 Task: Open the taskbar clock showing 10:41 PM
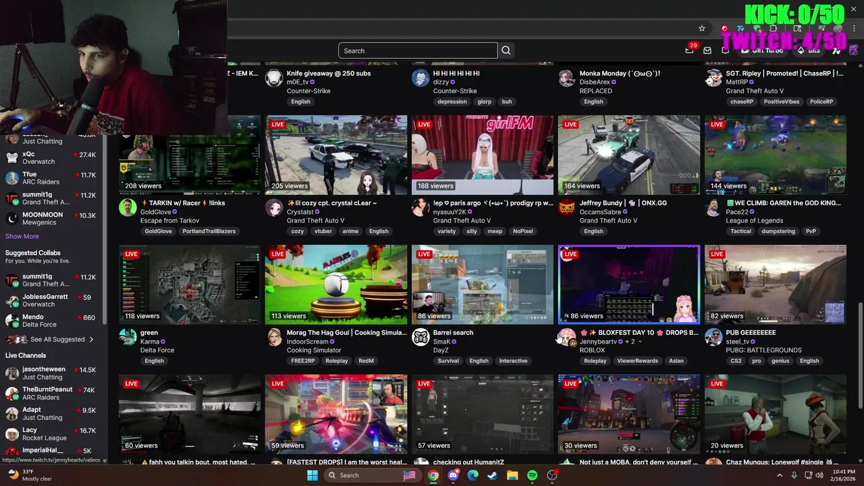(844, 475)
